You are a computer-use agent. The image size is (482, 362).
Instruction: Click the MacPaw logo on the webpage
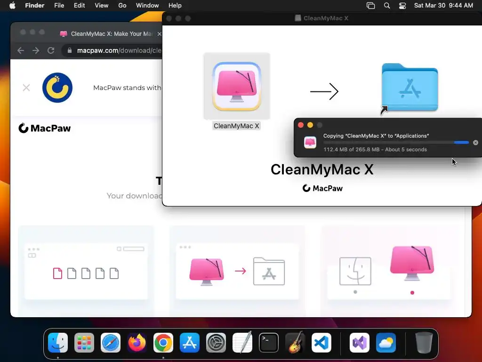[45, 128]
